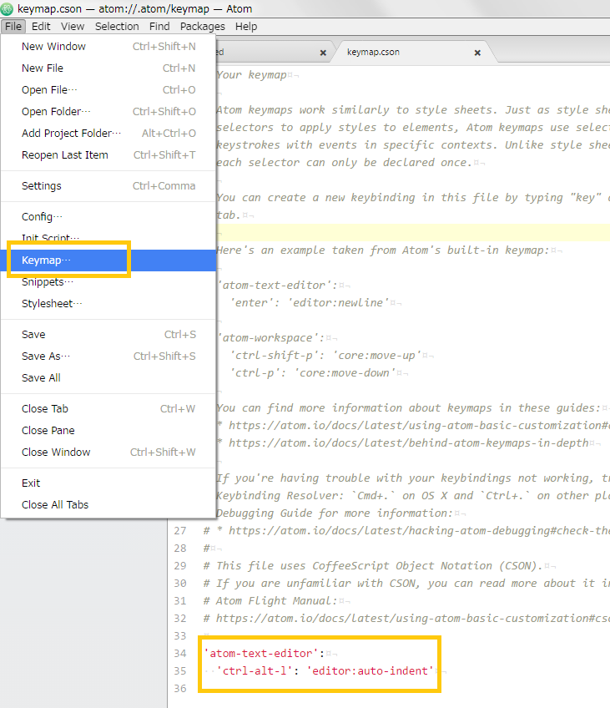Select Close Window menu entry
The width and height of the screenshot is (610, 708).
point(108,452)
